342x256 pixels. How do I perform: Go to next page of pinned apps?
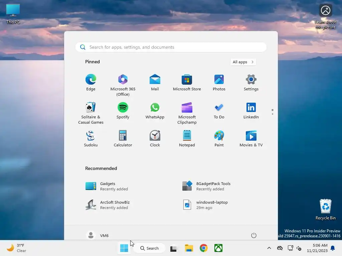click(273, 114)
